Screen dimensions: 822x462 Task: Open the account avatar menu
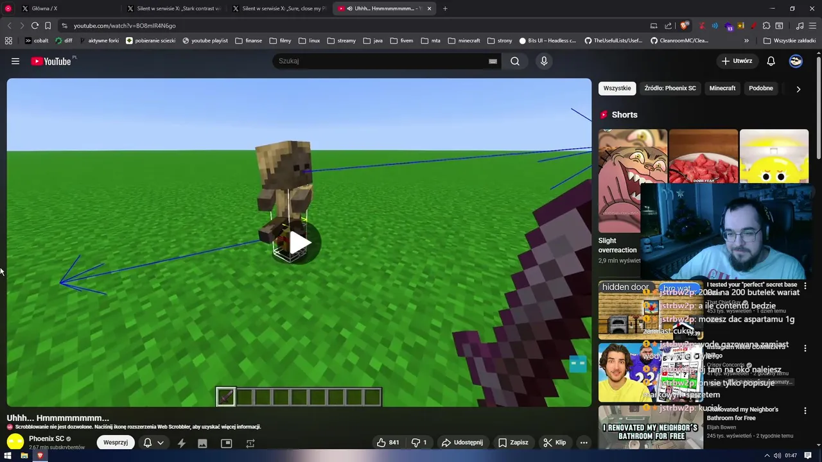[796, 61]
